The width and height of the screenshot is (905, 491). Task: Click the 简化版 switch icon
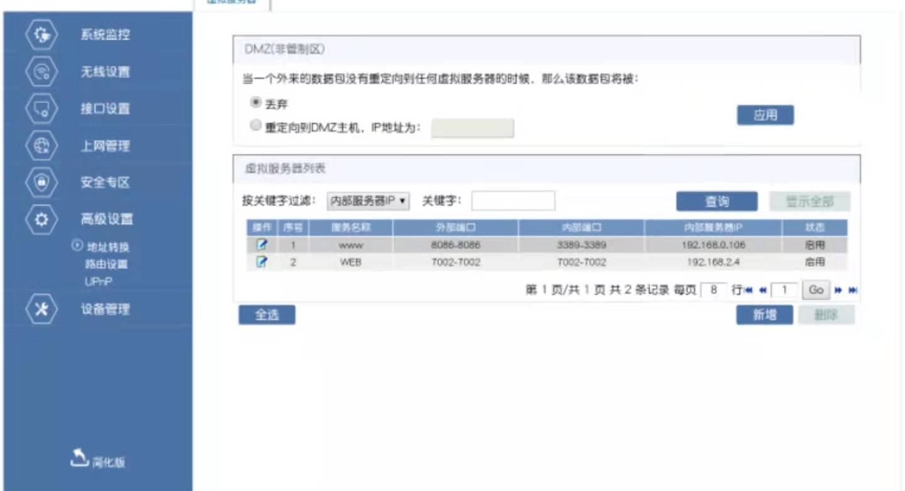(79, 458)
